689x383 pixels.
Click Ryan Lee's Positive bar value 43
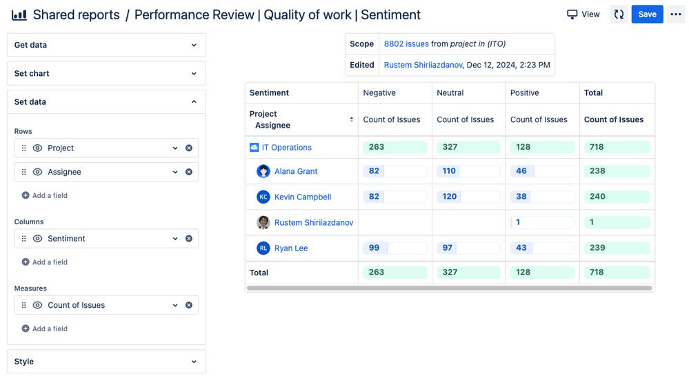[542, 248]
